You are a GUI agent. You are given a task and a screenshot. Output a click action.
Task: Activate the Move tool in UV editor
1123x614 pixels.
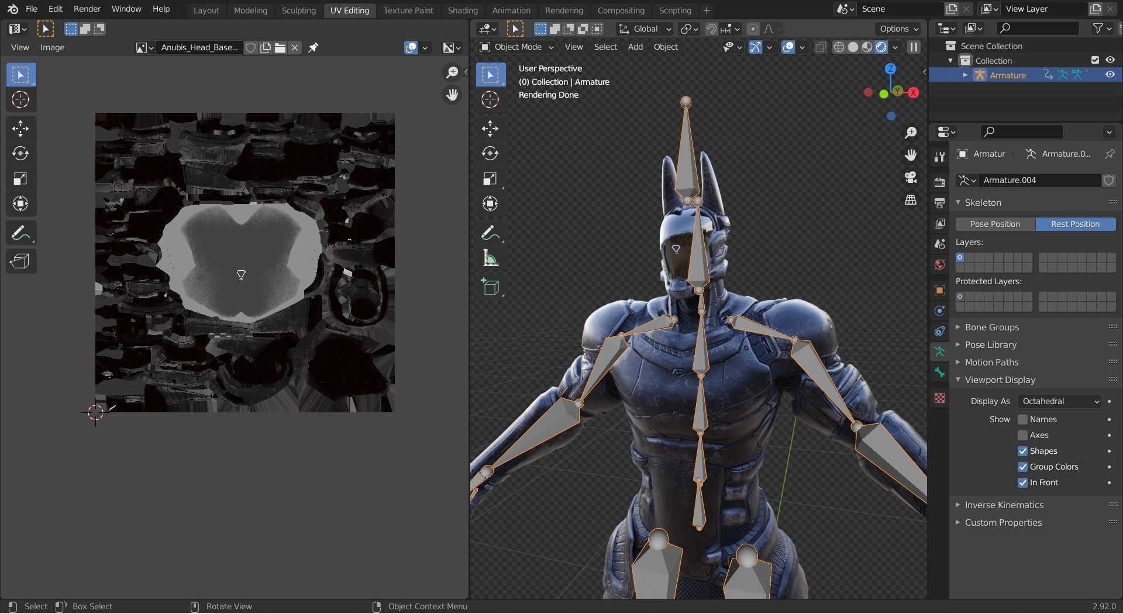tap(20, 128)
